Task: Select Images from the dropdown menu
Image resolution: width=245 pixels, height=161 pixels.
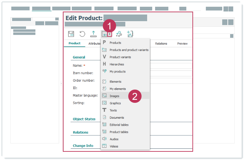Action: click(x=114, y=96)
